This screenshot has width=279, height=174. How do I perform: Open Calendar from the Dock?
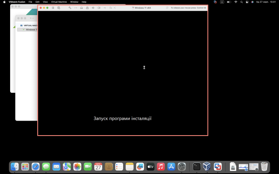tap(98, 166)
